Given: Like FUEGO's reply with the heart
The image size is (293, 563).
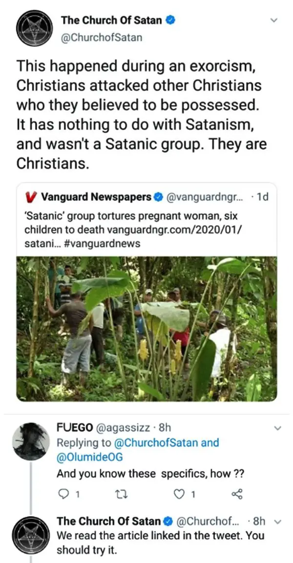Looking at the screenshot, I should tap(181, 495).
